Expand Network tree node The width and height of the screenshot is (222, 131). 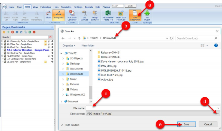(x=61, y=102)
